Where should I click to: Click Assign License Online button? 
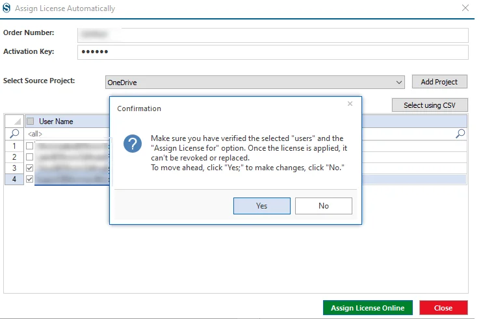pyautogui.click(x=368, y=307)
